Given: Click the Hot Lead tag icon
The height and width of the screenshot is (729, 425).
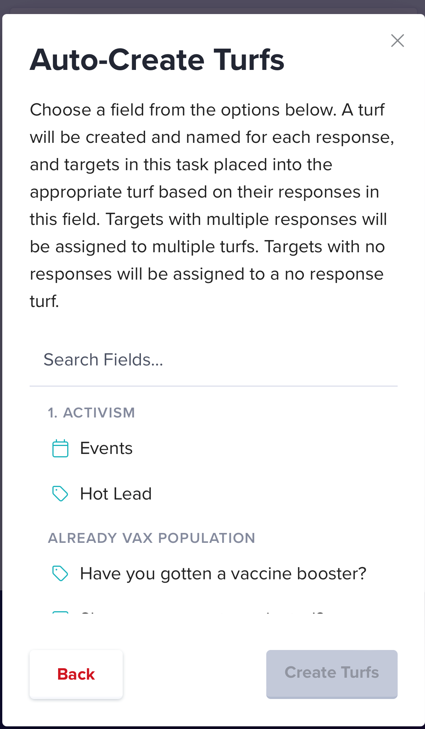Looking at the screenshot, I should tap(60, 494).
